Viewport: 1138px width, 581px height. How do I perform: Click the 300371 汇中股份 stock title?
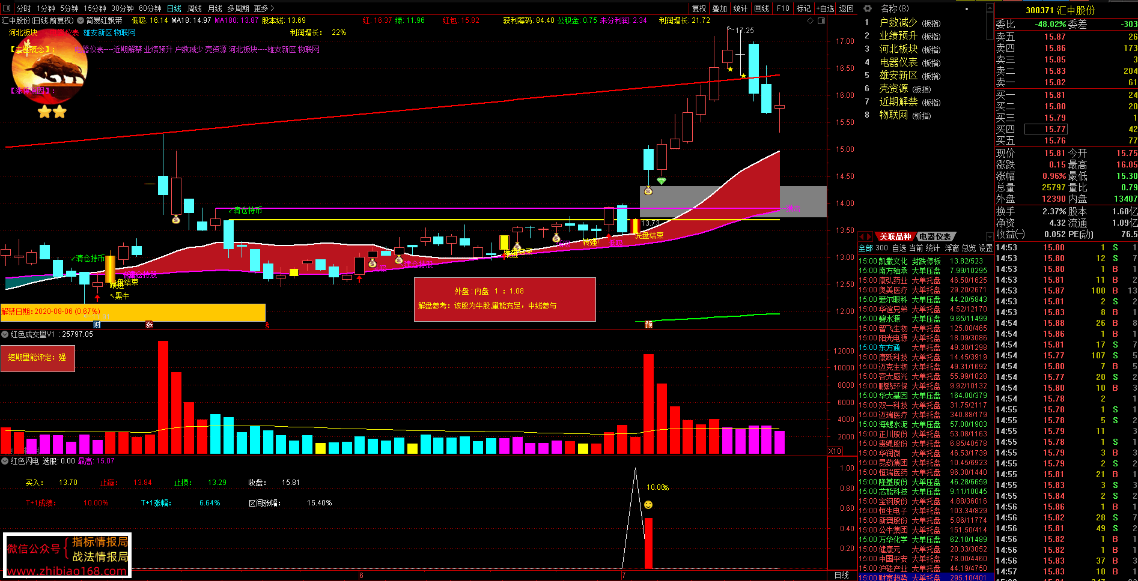(x=1060, y=10)
